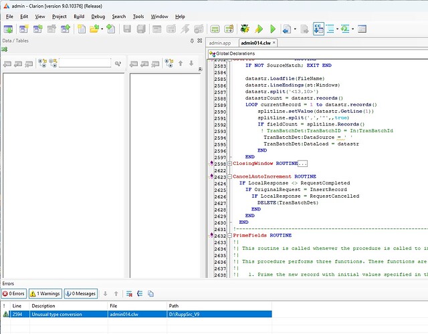Copy errors with the copy pages icon

150,294
